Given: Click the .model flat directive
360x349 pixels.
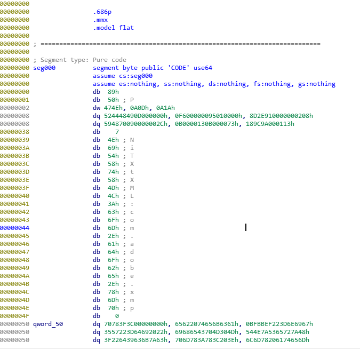Looking at the screenshot, I should click(x=113, y=28).
